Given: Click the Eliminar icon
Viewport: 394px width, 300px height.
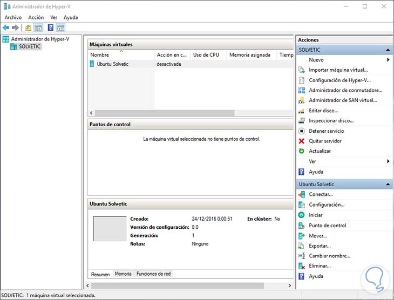Looking at the screenshot, I should pyautogui.click(x=302, y=266).
